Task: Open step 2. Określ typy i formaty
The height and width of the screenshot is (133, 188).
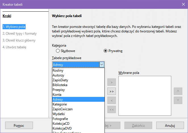Action: click(19, 34)
